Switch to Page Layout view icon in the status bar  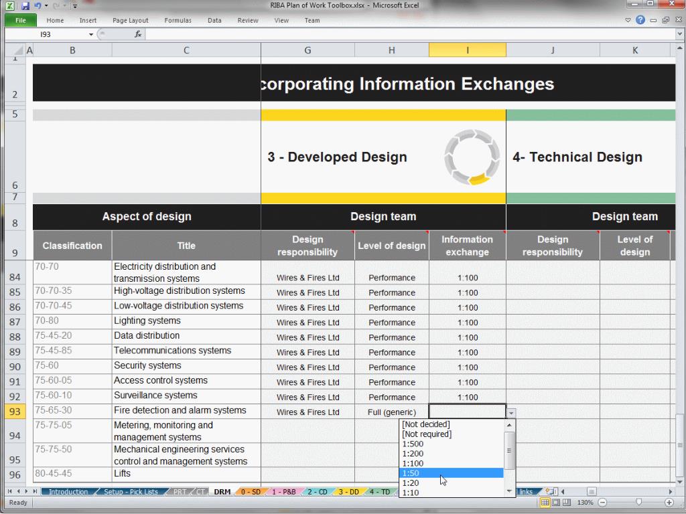[555, 503]
